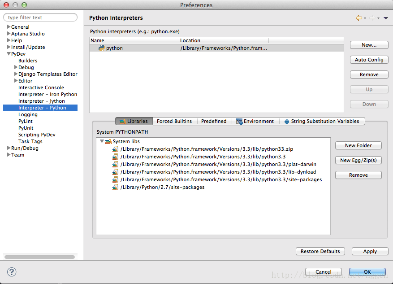Click the type filter text field
The width and height of the screenshot is (393, 284).
point(40,17)
